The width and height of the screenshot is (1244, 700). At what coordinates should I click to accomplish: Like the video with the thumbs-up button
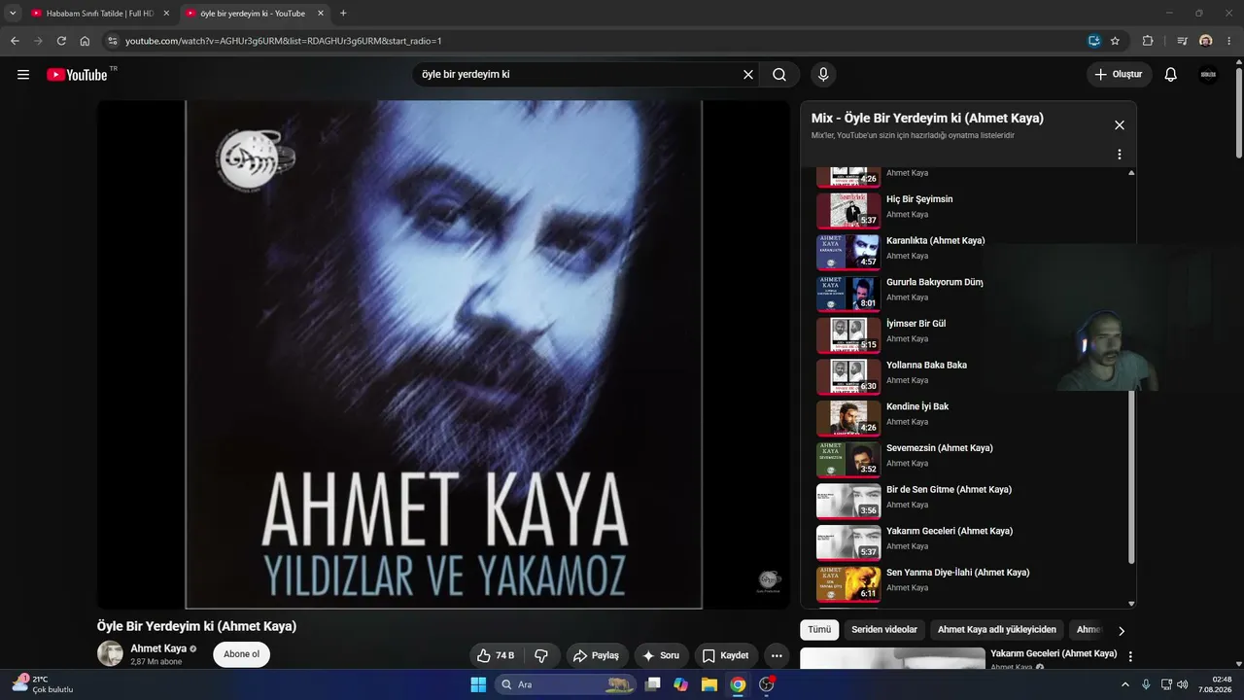click(x=496, y=655)
